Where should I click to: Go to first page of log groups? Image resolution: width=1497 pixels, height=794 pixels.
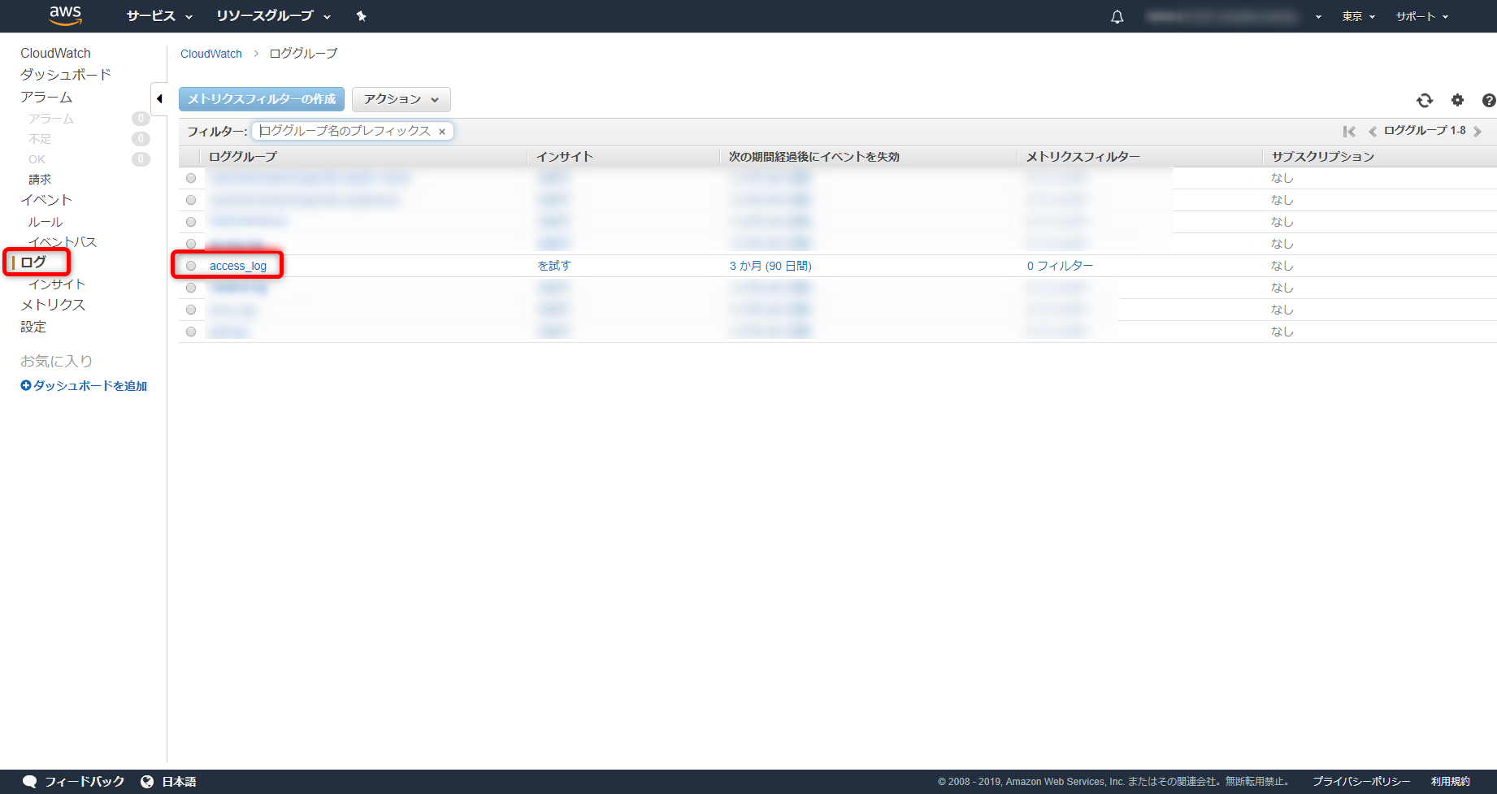pos(1349,132)
